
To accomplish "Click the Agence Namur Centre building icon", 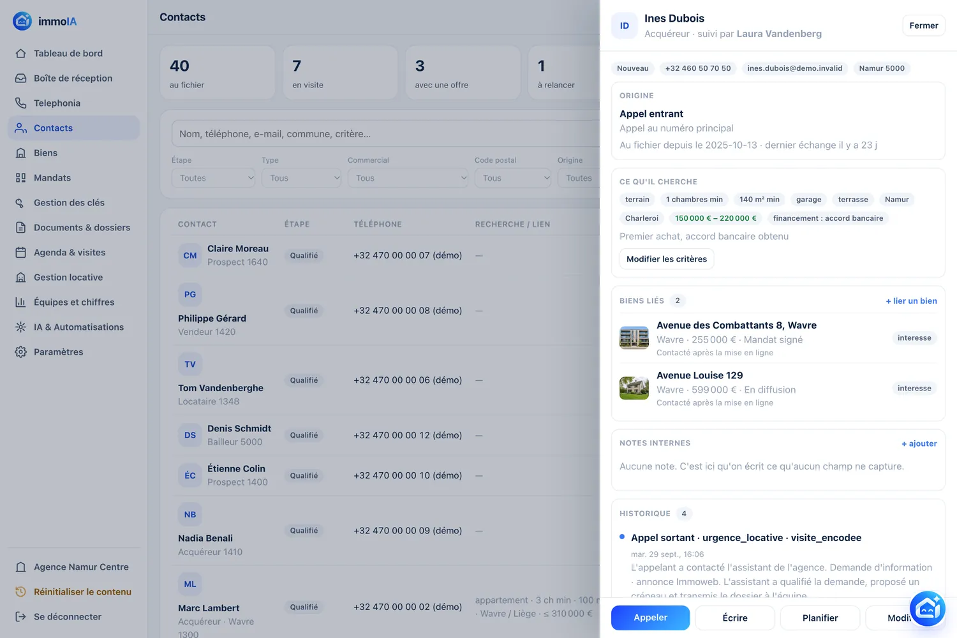I will tap(21, 567).
